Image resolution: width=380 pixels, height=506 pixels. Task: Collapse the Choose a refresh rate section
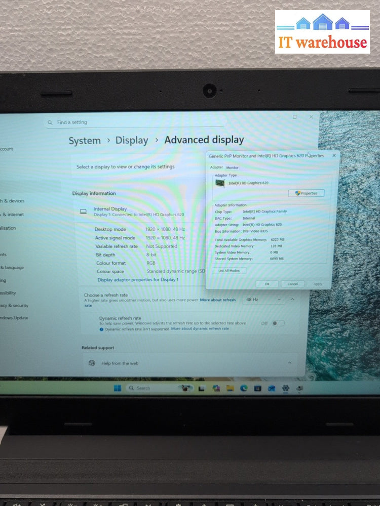[x=292, y=300]
